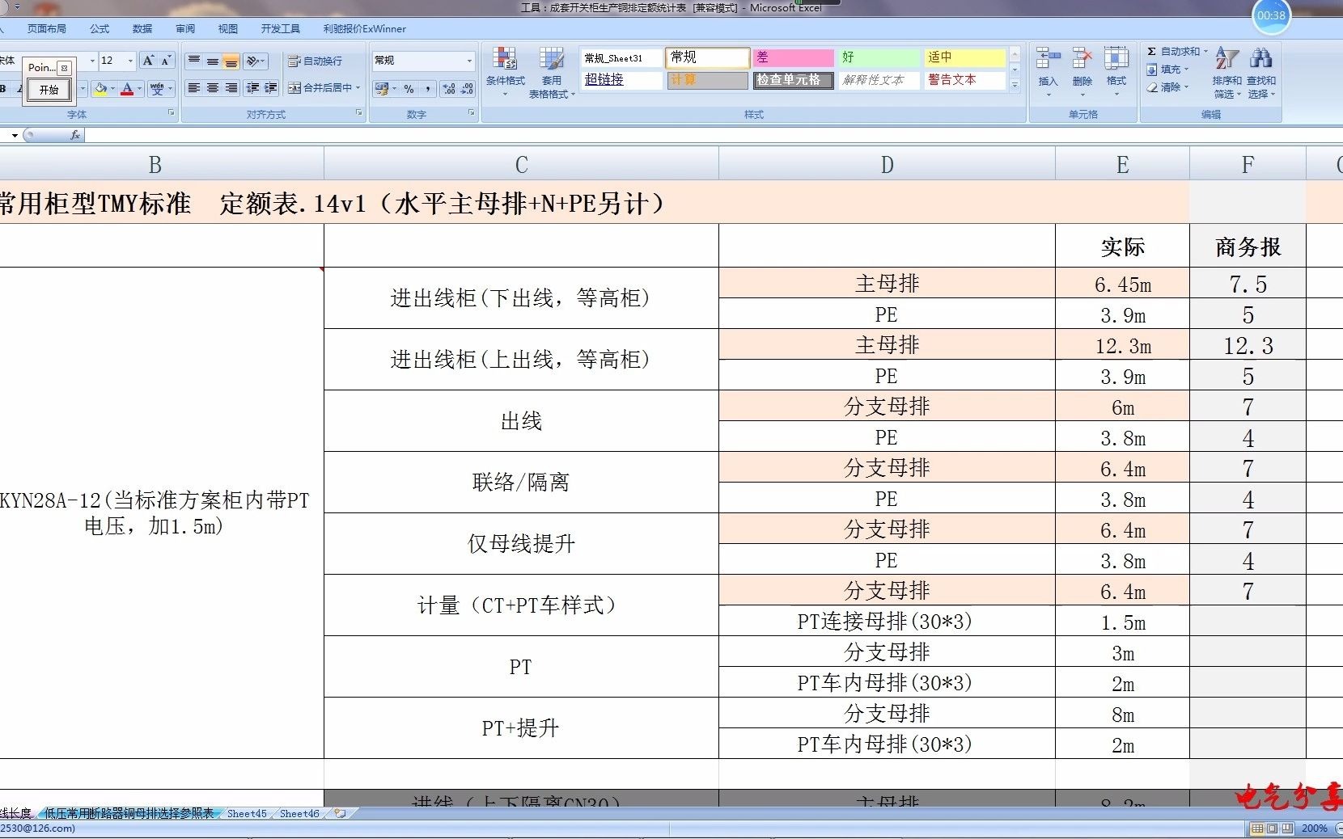The image size is (1343, 839).
Task: Click the Font Color red swatch
Action: click(127, 93)
